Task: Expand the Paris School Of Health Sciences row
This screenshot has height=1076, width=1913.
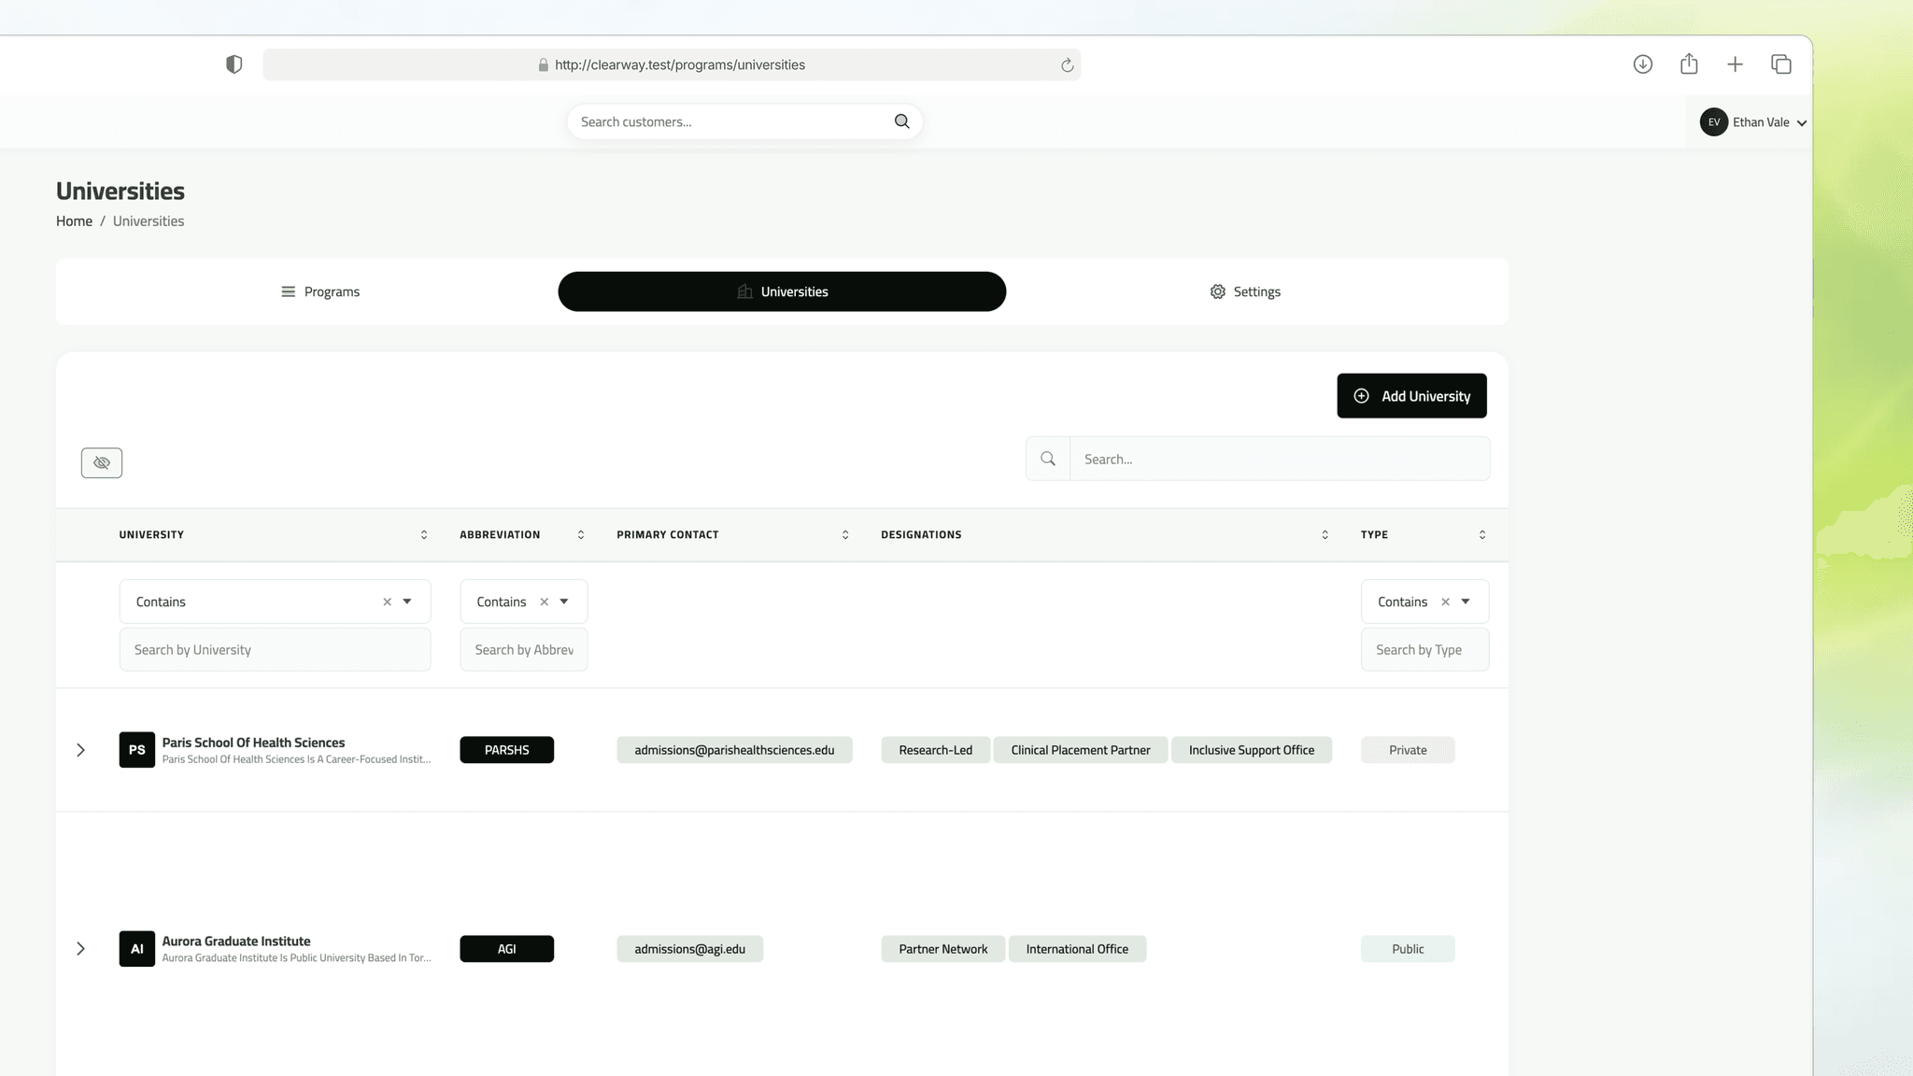Action: pyautogui.click(x=81, y=750)
